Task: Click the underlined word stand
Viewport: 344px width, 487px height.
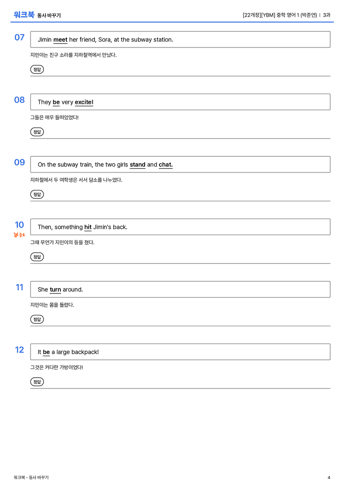Action: 138,164
